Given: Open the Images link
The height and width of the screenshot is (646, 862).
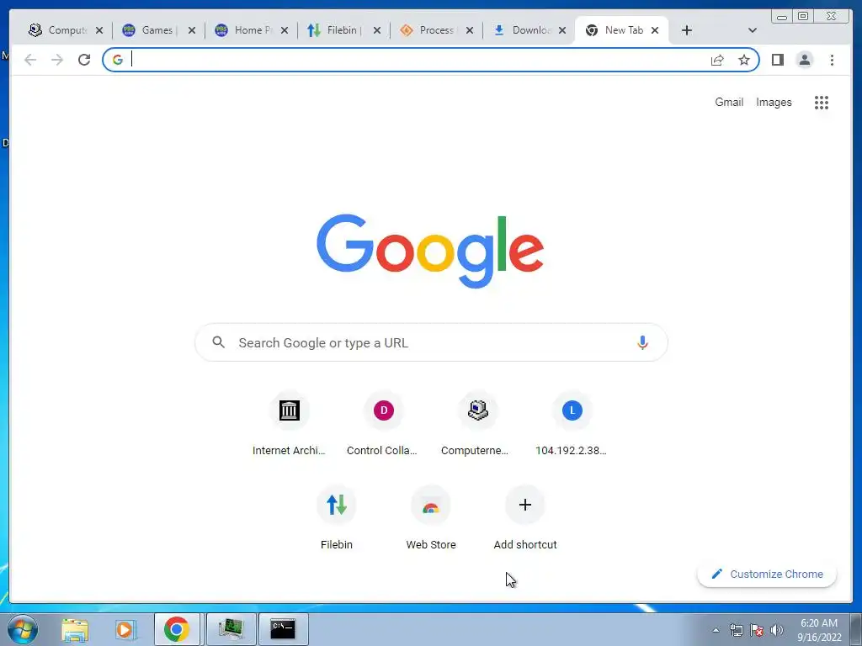Looking at the screenshot, I should point(774,102).
